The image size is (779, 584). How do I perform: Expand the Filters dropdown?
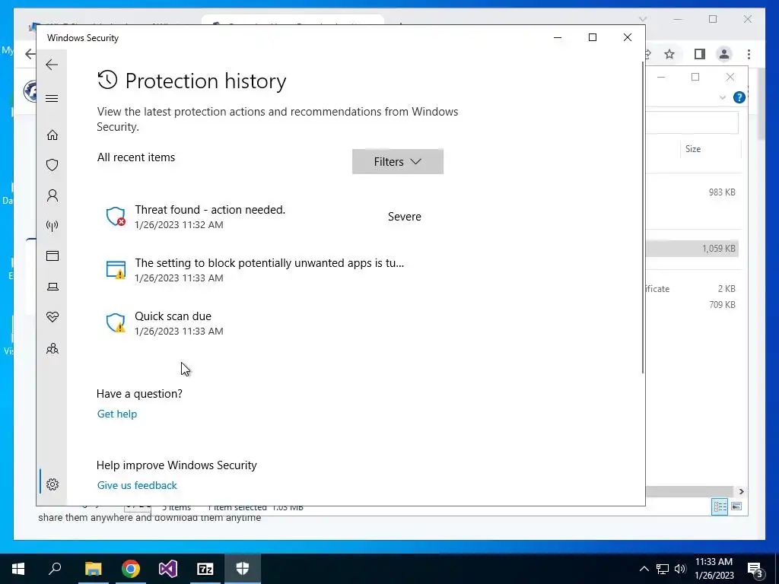pos(397,161)
